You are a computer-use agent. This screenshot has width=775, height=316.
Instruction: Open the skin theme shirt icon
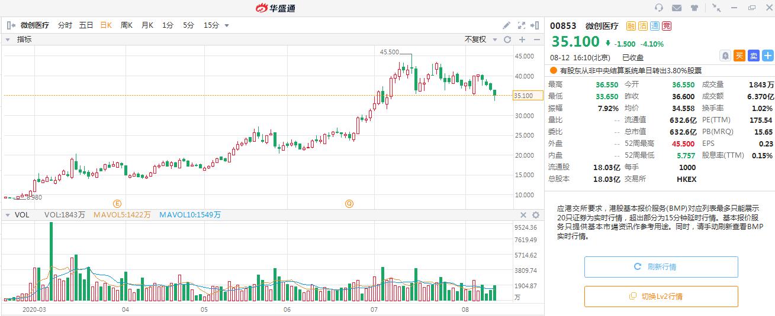[694, 8]
